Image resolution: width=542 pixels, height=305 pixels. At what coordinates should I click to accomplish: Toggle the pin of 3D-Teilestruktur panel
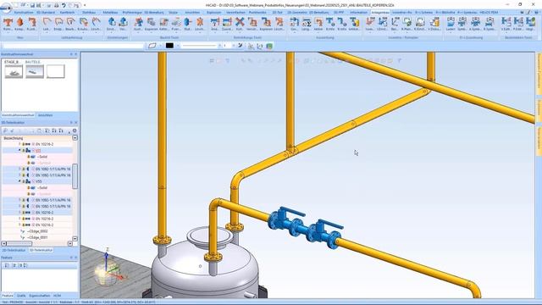71,123
